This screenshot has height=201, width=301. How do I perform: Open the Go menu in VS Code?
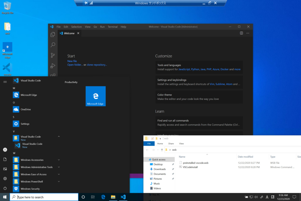[x=95, y=27]
